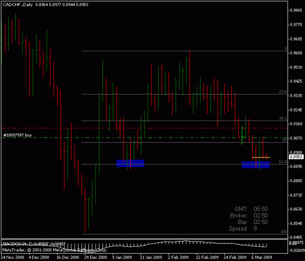Click the 0.8895 price axis label

[x=296, y=167]
